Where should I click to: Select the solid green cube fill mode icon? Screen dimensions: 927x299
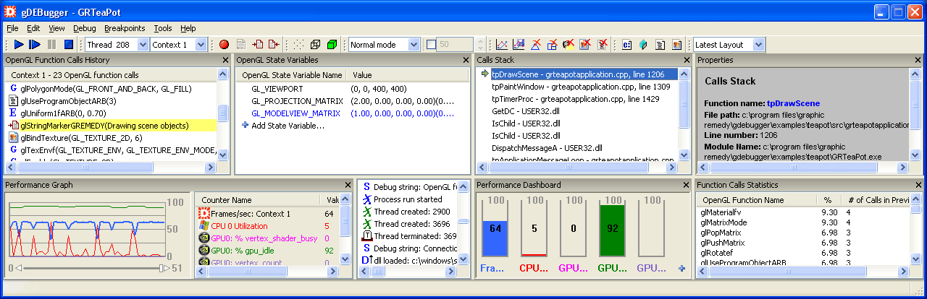pyautogui.click(x=332, y=45)
